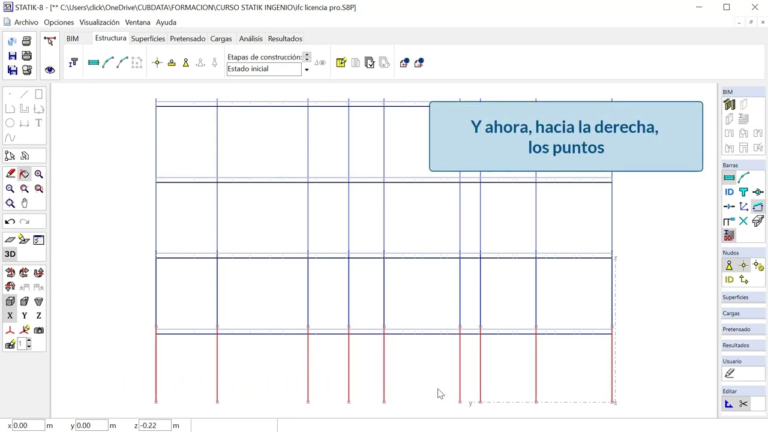Adjust the view number spinner
This screenshot has width=768, height=432.
tap(29, 344)
